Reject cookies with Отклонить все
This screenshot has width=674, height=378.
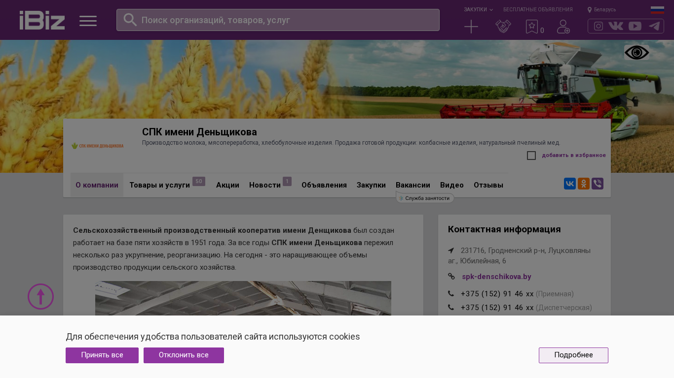point(184,355)
